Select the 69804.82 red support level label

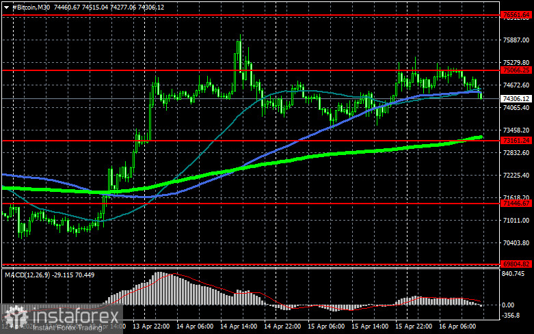click(x=516, y=264)
